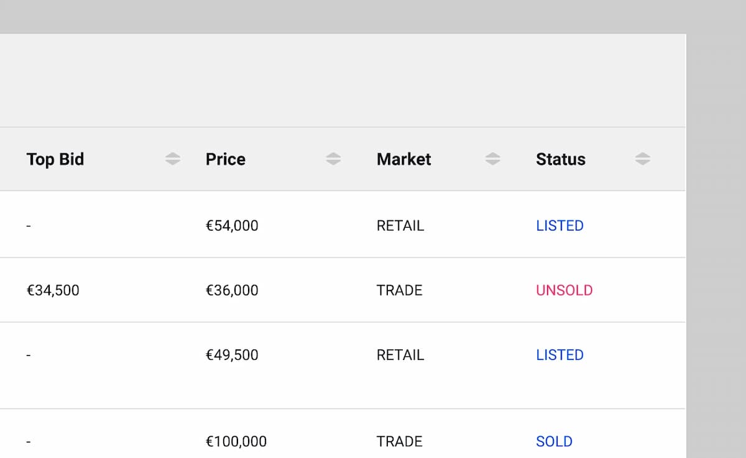Sort rows using the Status column arrows
Viewport: 746px width, 458px height.
pyautogui.click(x=643, y=158)
